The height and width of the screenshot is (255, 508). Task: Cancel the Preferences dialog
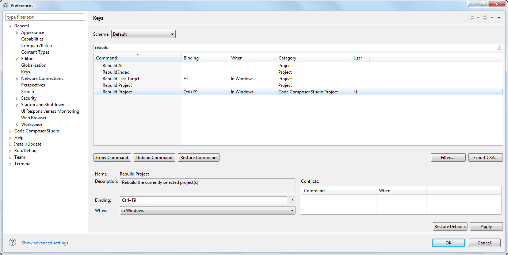coord(484,243)
